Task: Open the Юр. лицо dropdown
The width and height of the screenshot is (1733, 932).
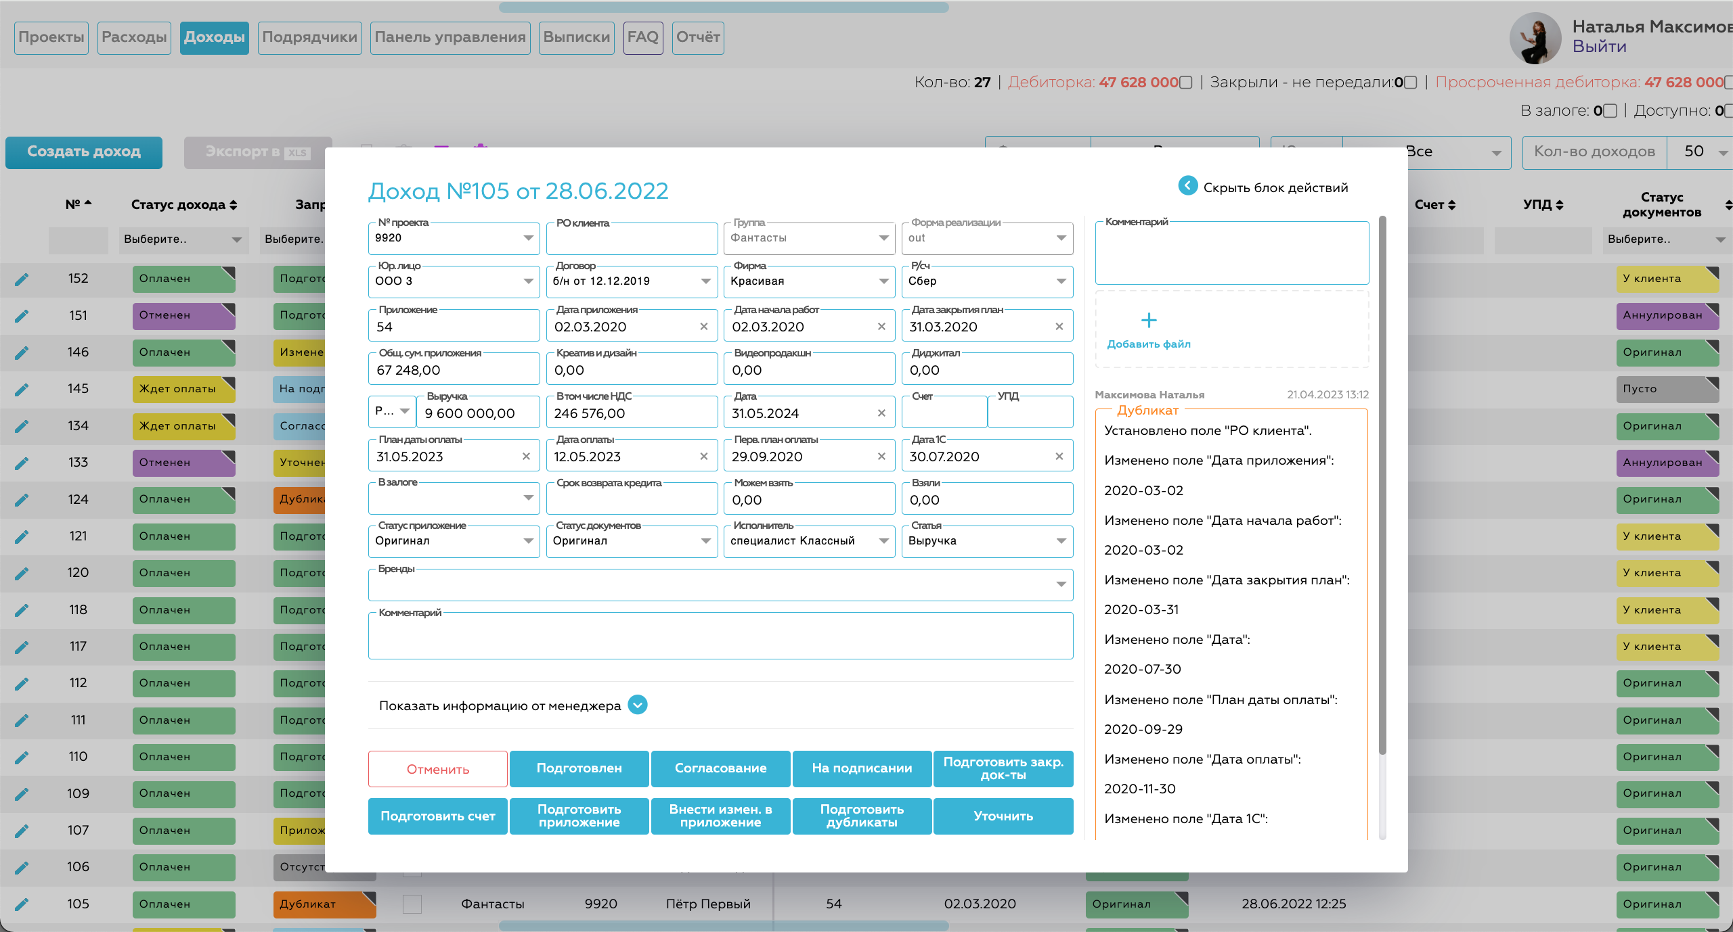Action: pyautogui.click(x=528, y=281)
